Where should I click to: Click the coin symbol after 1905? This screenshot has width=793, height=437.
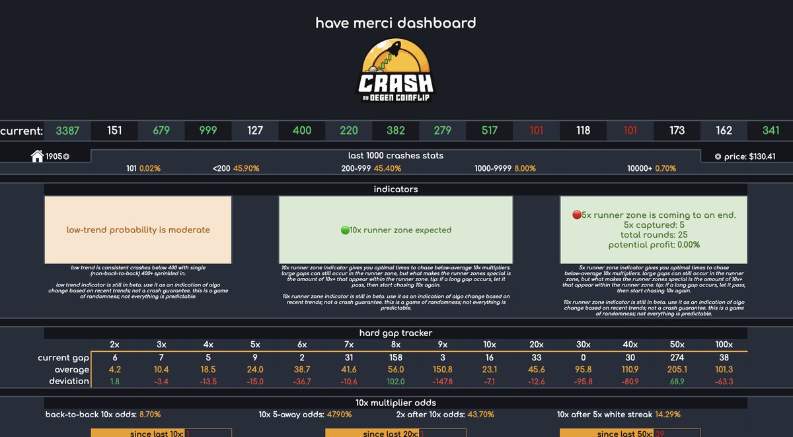click(x=65, y=157)
